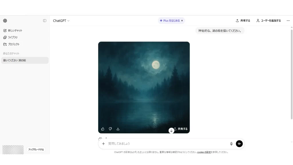Image resolution: width=293 pixels, height=165 pixels.
Task: Click the scroll-to-bottom arrow button
Action: [171, 131]
